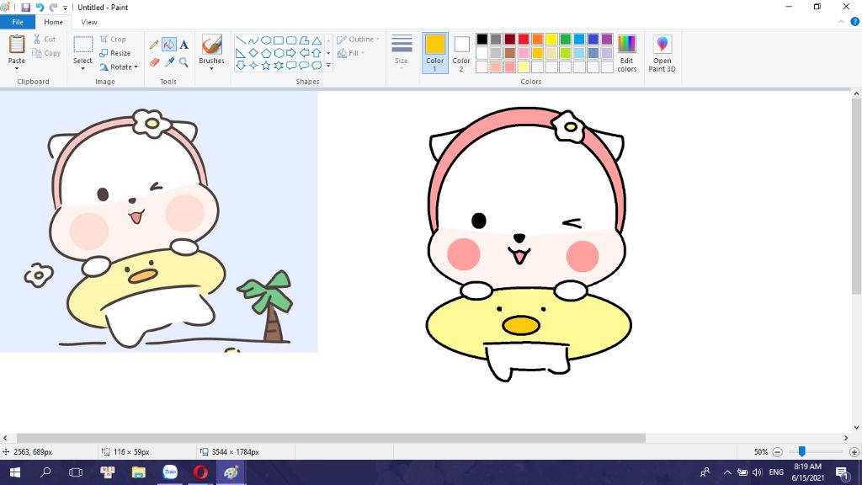Collapse the ribbon with the chevron

[x=841, y=22]
